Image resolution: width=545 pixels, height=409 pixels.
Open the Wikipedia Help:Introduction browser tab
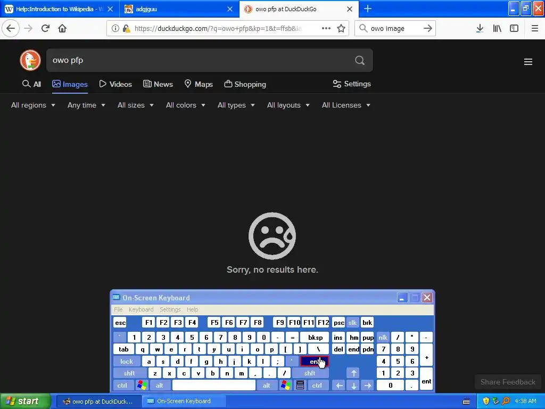point(59,9)
